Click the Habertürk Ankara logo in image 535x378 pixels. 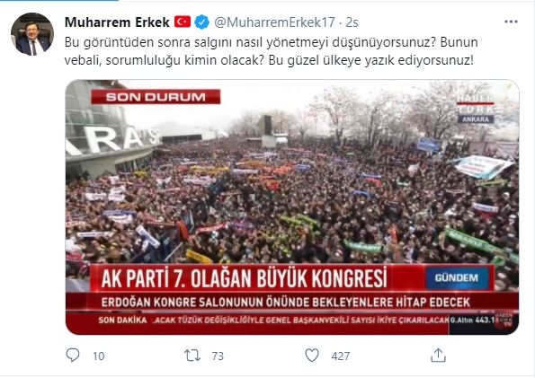(476, 109)
